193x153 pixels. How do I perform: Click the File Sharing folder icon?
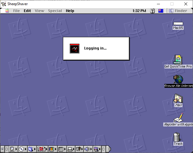pyautogui.click(x=30, y=149)
